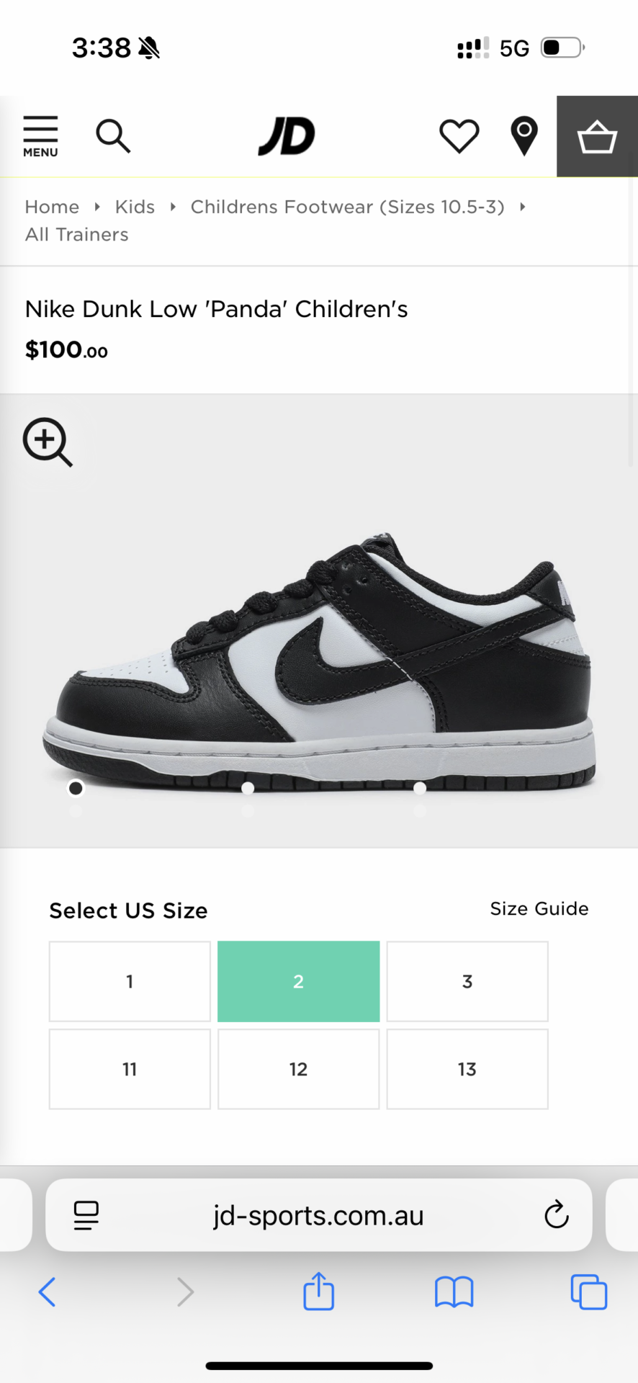Tap the Safari share icon
The width and height of the screenshot is (638, 1383).
pos(318,1292)
